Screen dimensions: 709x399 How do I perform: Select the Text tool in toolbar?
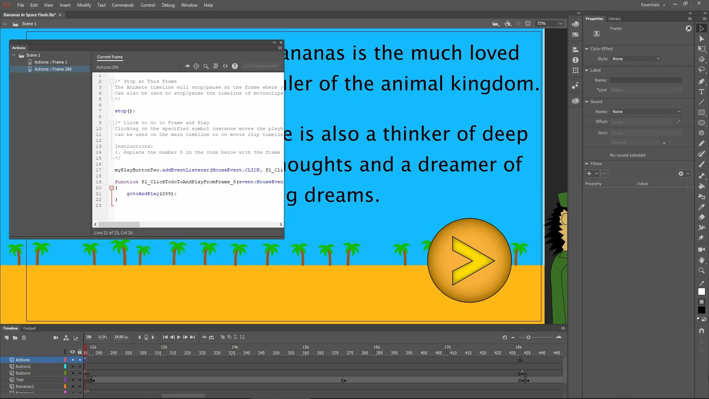pos(702,92)
